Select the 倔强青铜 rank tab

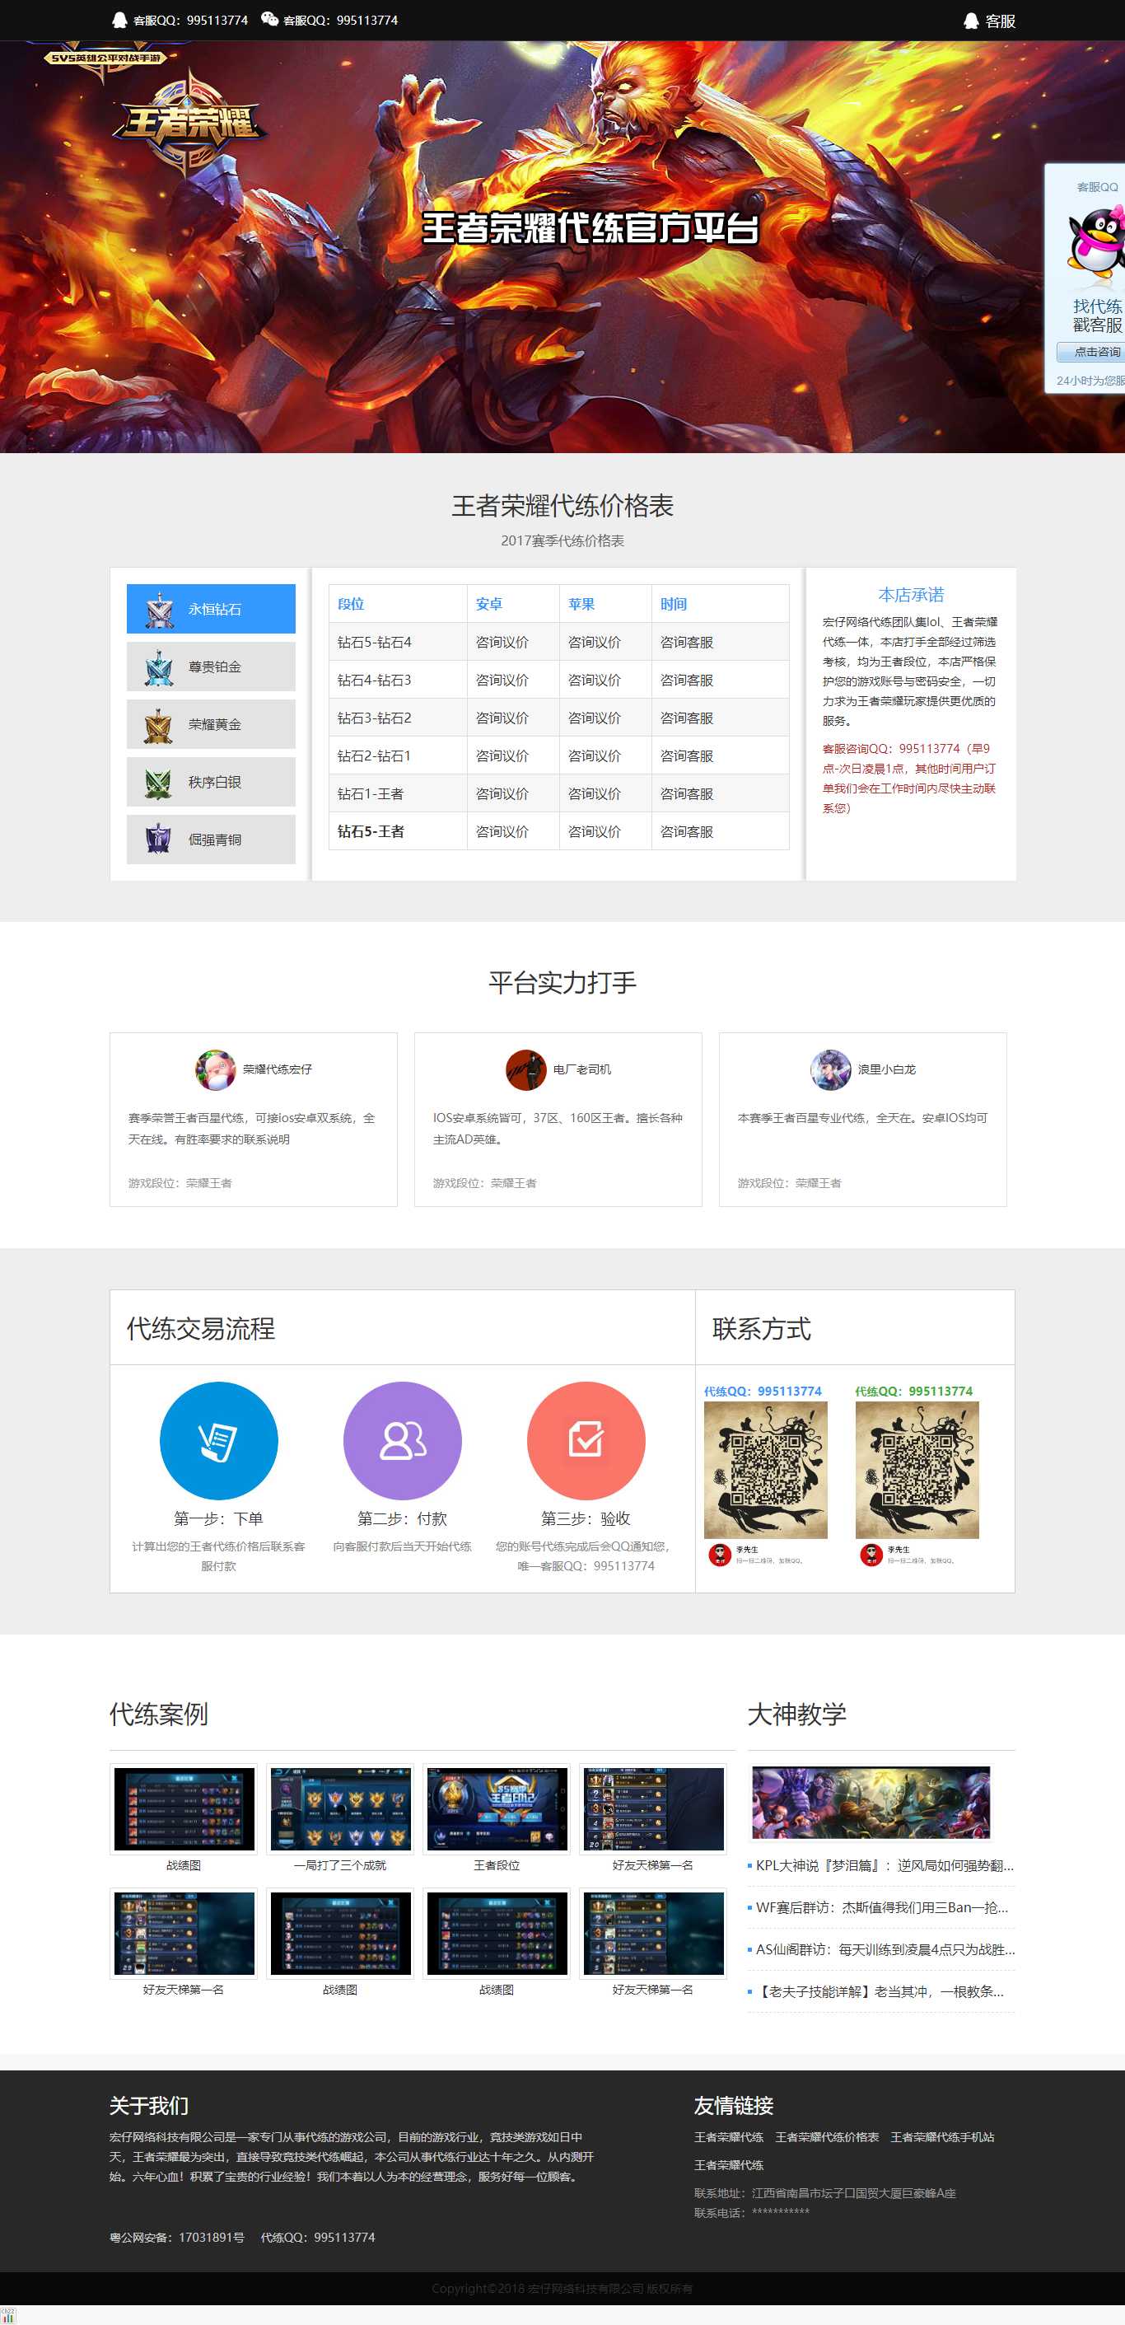(x=211, y=840)
